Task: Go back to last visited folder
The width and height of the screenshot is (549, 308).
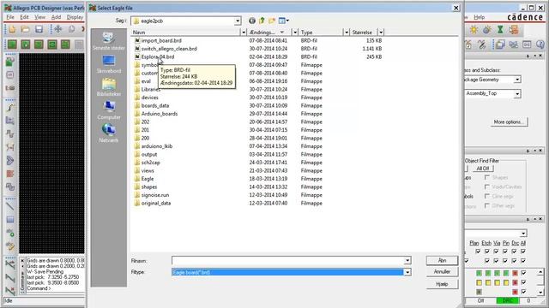Action: click(251, 21)
